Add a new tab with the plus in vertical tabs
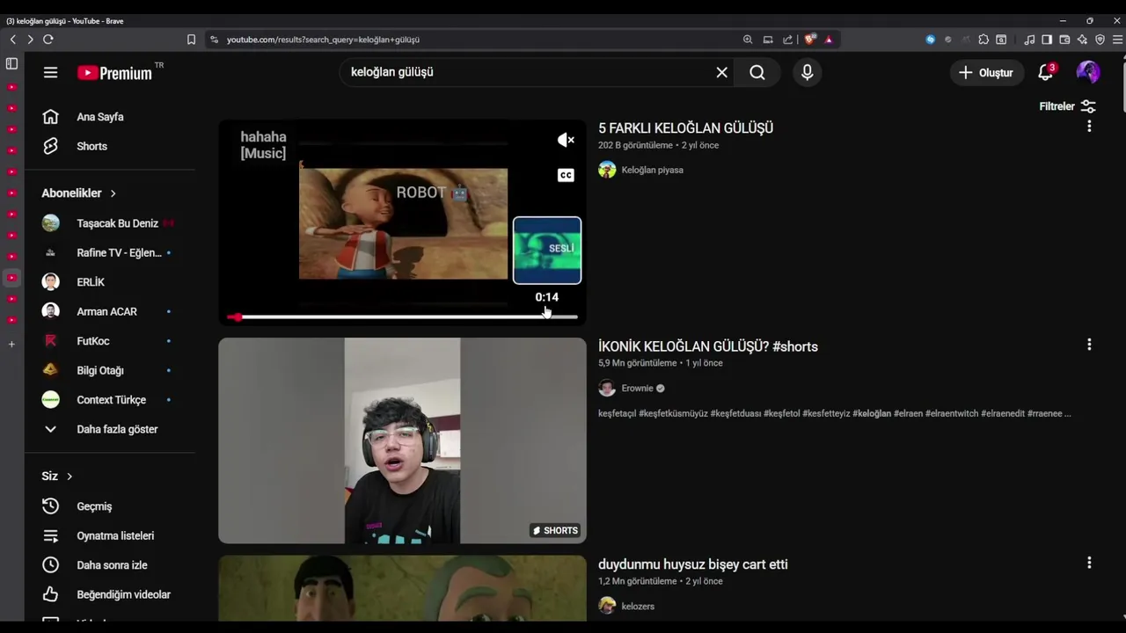The width and height of the screenshot is (1126, 633). [x=11, y=344]
